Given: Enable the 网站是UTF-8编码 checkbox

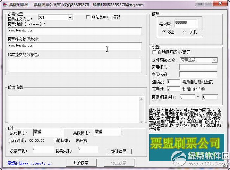Looking at the screenshot, I should pyautogui.click(x=88, y=17).
